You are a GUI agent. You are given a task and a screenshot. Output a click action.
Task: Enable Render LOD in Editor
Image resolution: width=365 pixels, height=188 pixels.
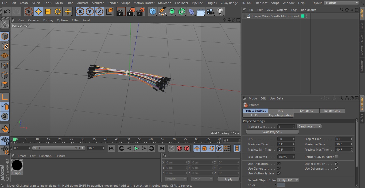(x=336, y=156)
